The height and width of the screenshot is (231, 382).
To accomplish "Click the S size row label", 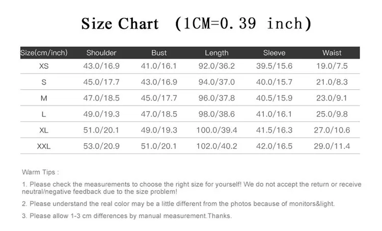I will [44, 82].
